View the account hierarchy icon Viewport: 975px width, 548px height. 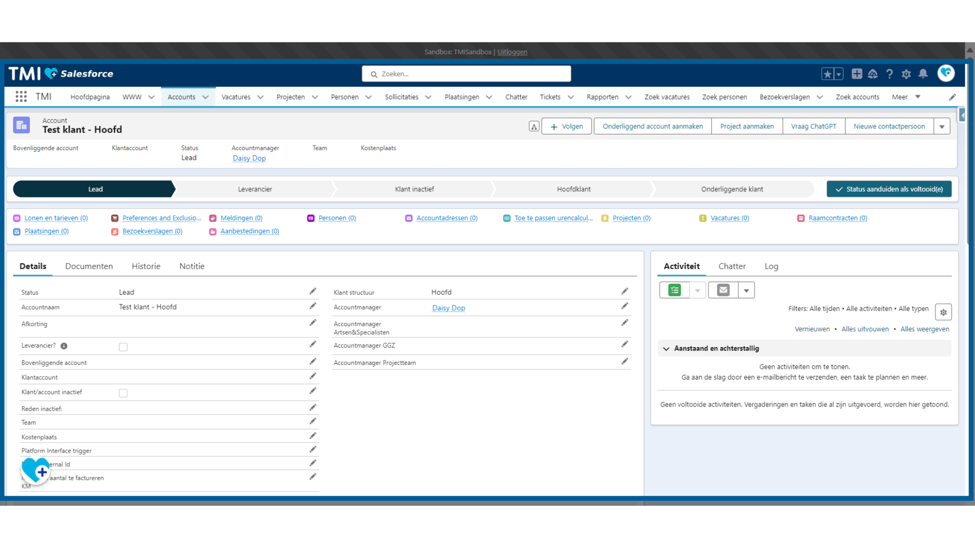534,126
